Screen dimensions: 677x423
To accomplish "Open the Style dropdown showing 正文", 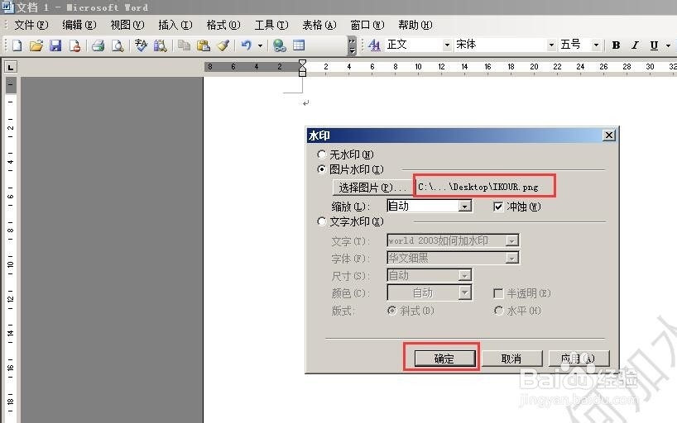I will pos(447,45).
